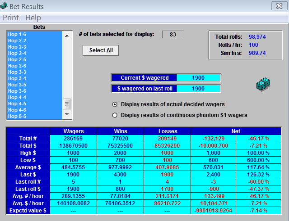Select Hop 4-4 in the bets list

point(35,97)
